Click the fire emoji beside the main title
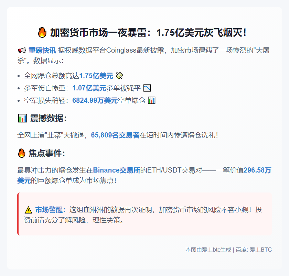 tap(42, 32)
